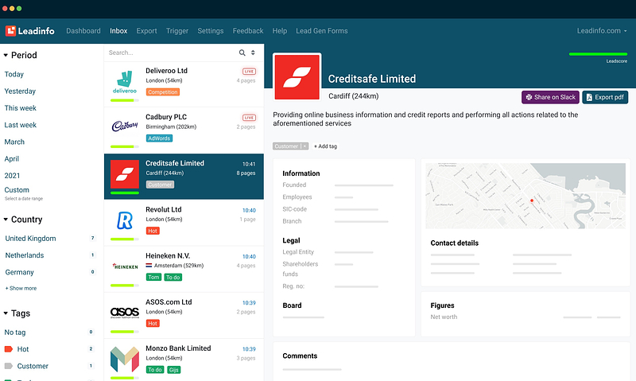Viewport: 636px width, 381px height.
Task: Collapse the Period filter section
Action: click(6, 56)
